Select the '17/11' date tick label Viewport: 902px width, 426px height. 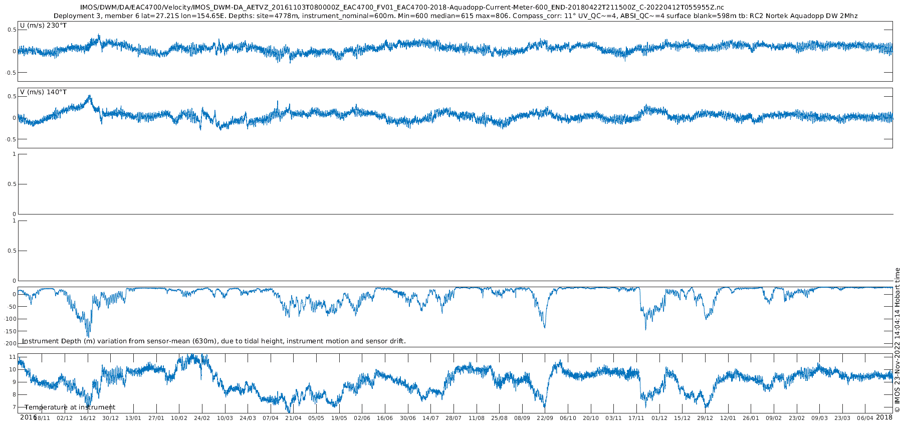click(637, 418)
